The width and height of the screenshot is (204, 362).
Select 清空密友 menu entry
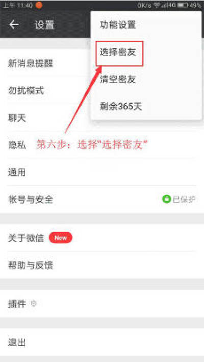[x=146, y=79]
